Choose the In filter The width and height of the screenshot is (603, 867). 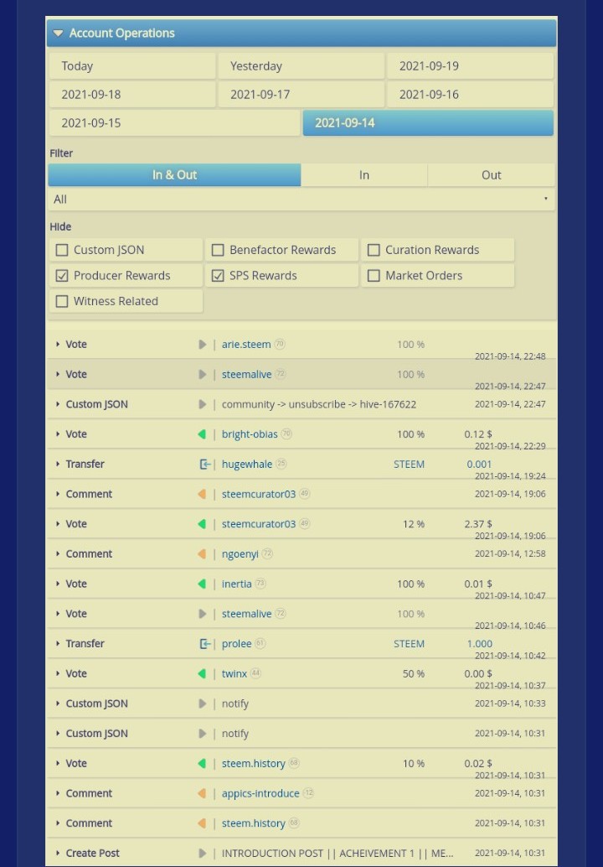click(x=364, y=174)
